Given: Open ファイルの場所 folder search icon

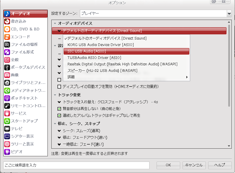Looking at the screenshot, I should tap(7, 44).
